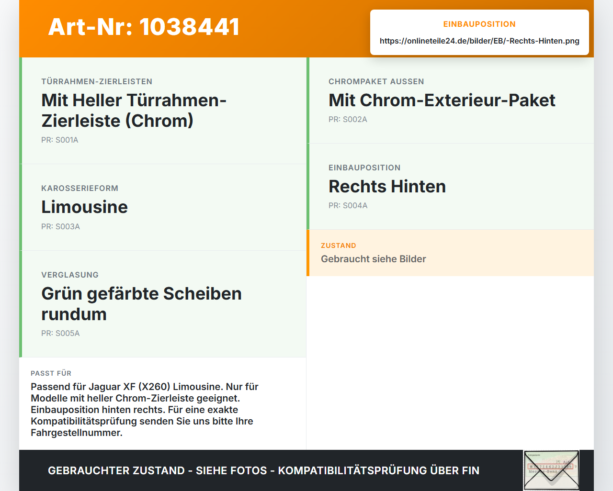Open the envelope thumbnail in footer
Image resolution: width=613 pixels, height=491 pixels.
pyautogui.click(x=551, y=470)
